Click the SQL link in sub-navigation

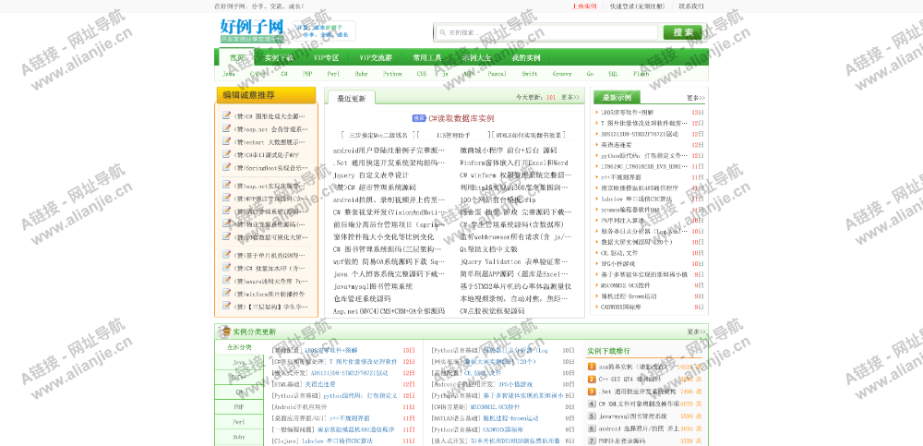(x=614, y=74)
